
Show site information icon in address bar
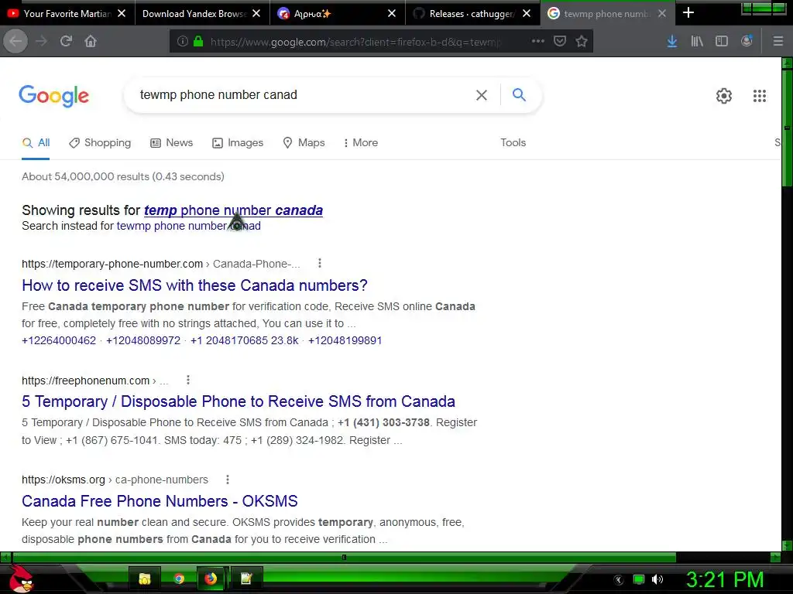click(183, 42)
